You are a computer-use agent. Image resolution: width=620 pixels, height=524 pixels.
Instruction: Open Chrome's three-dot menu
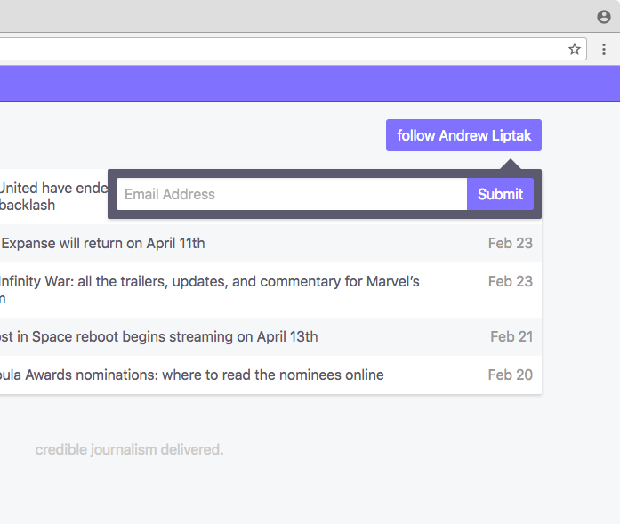pyautogui.click(x=604, y=49)
